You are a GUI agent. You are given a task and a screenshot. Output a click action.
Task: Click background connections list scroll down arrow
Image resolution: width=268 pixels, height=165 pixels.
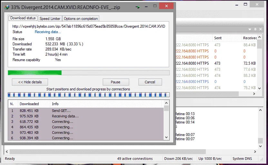259,88
